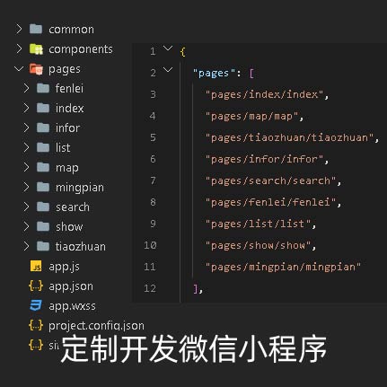387x387 pixels.
Task: Expand the infor folder chevron
Action: coord(26,128)
